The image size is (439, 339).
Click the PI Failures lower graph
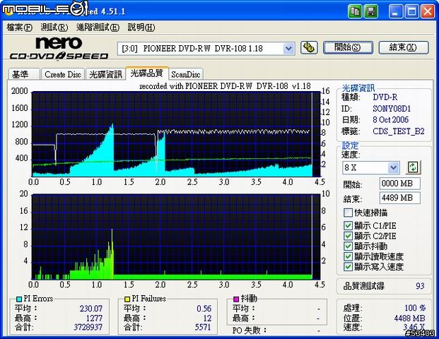[176, 237]
